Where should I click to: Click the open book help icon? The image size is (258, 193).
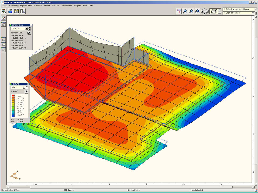(16, 11)
